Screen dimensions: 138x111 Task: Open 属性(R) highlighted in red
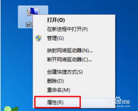coord(55,102)
